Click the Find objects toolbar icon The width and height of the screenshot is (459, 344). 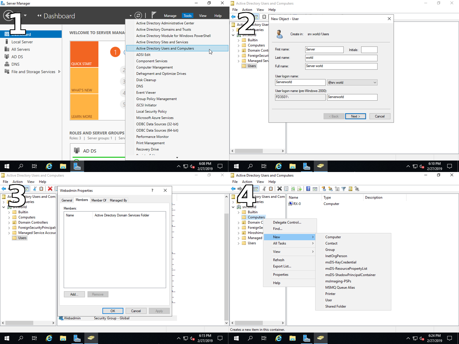coord(350,189)
